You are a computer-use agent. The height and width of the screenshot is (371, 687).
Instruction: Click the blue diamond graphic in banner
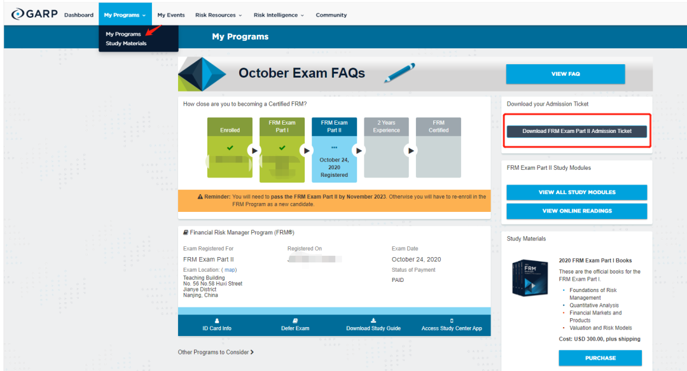tap(202, 74)
